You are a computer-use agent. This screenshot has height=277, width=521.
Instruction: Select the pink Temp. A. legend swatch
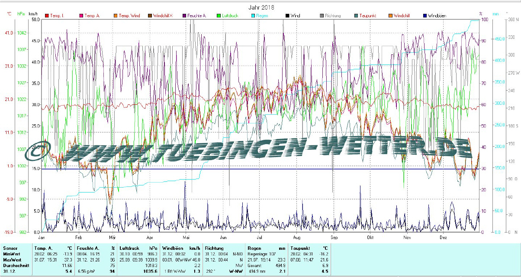pos(81,16)
